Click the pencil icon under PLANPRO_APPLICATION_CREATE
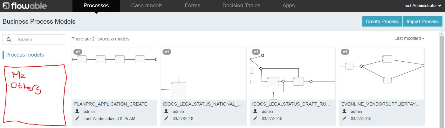Screen dimensions: 445x128 tap(77, 119)
